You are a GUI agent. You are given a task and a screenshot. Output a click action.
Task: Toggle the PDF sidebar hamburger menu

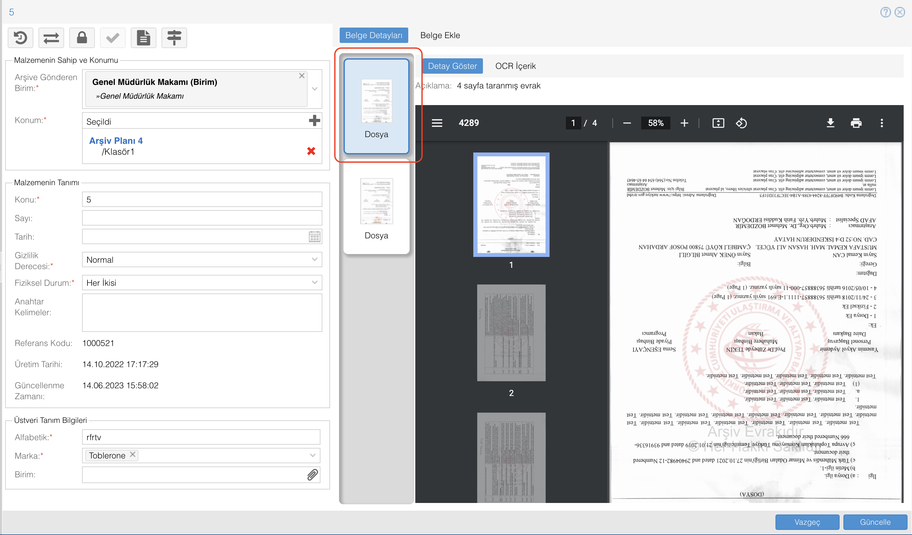(437, 123)
